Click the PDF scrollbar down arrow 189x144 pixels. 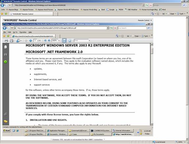pos(152,124)
